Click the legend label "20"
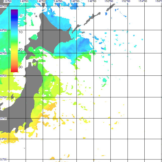Image resolution: width=162 pixels, height=162 pixels. (x=21, y=50)
